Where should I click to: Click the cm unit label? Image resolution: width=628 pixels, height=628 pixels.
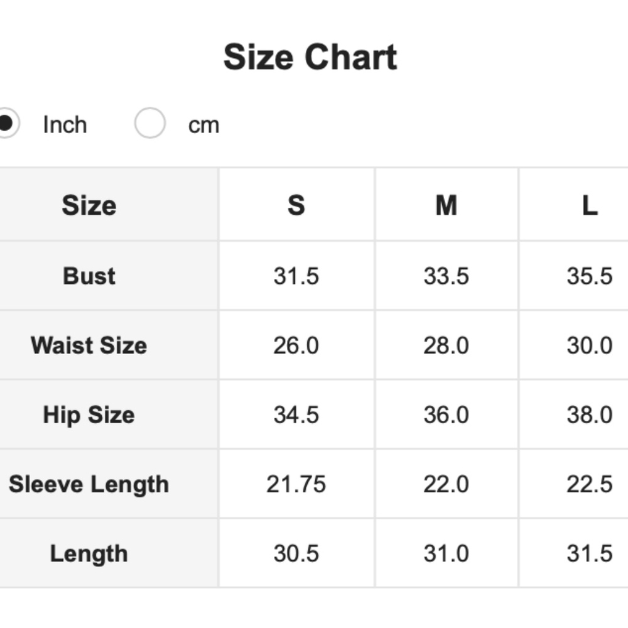tap(203, 125)
